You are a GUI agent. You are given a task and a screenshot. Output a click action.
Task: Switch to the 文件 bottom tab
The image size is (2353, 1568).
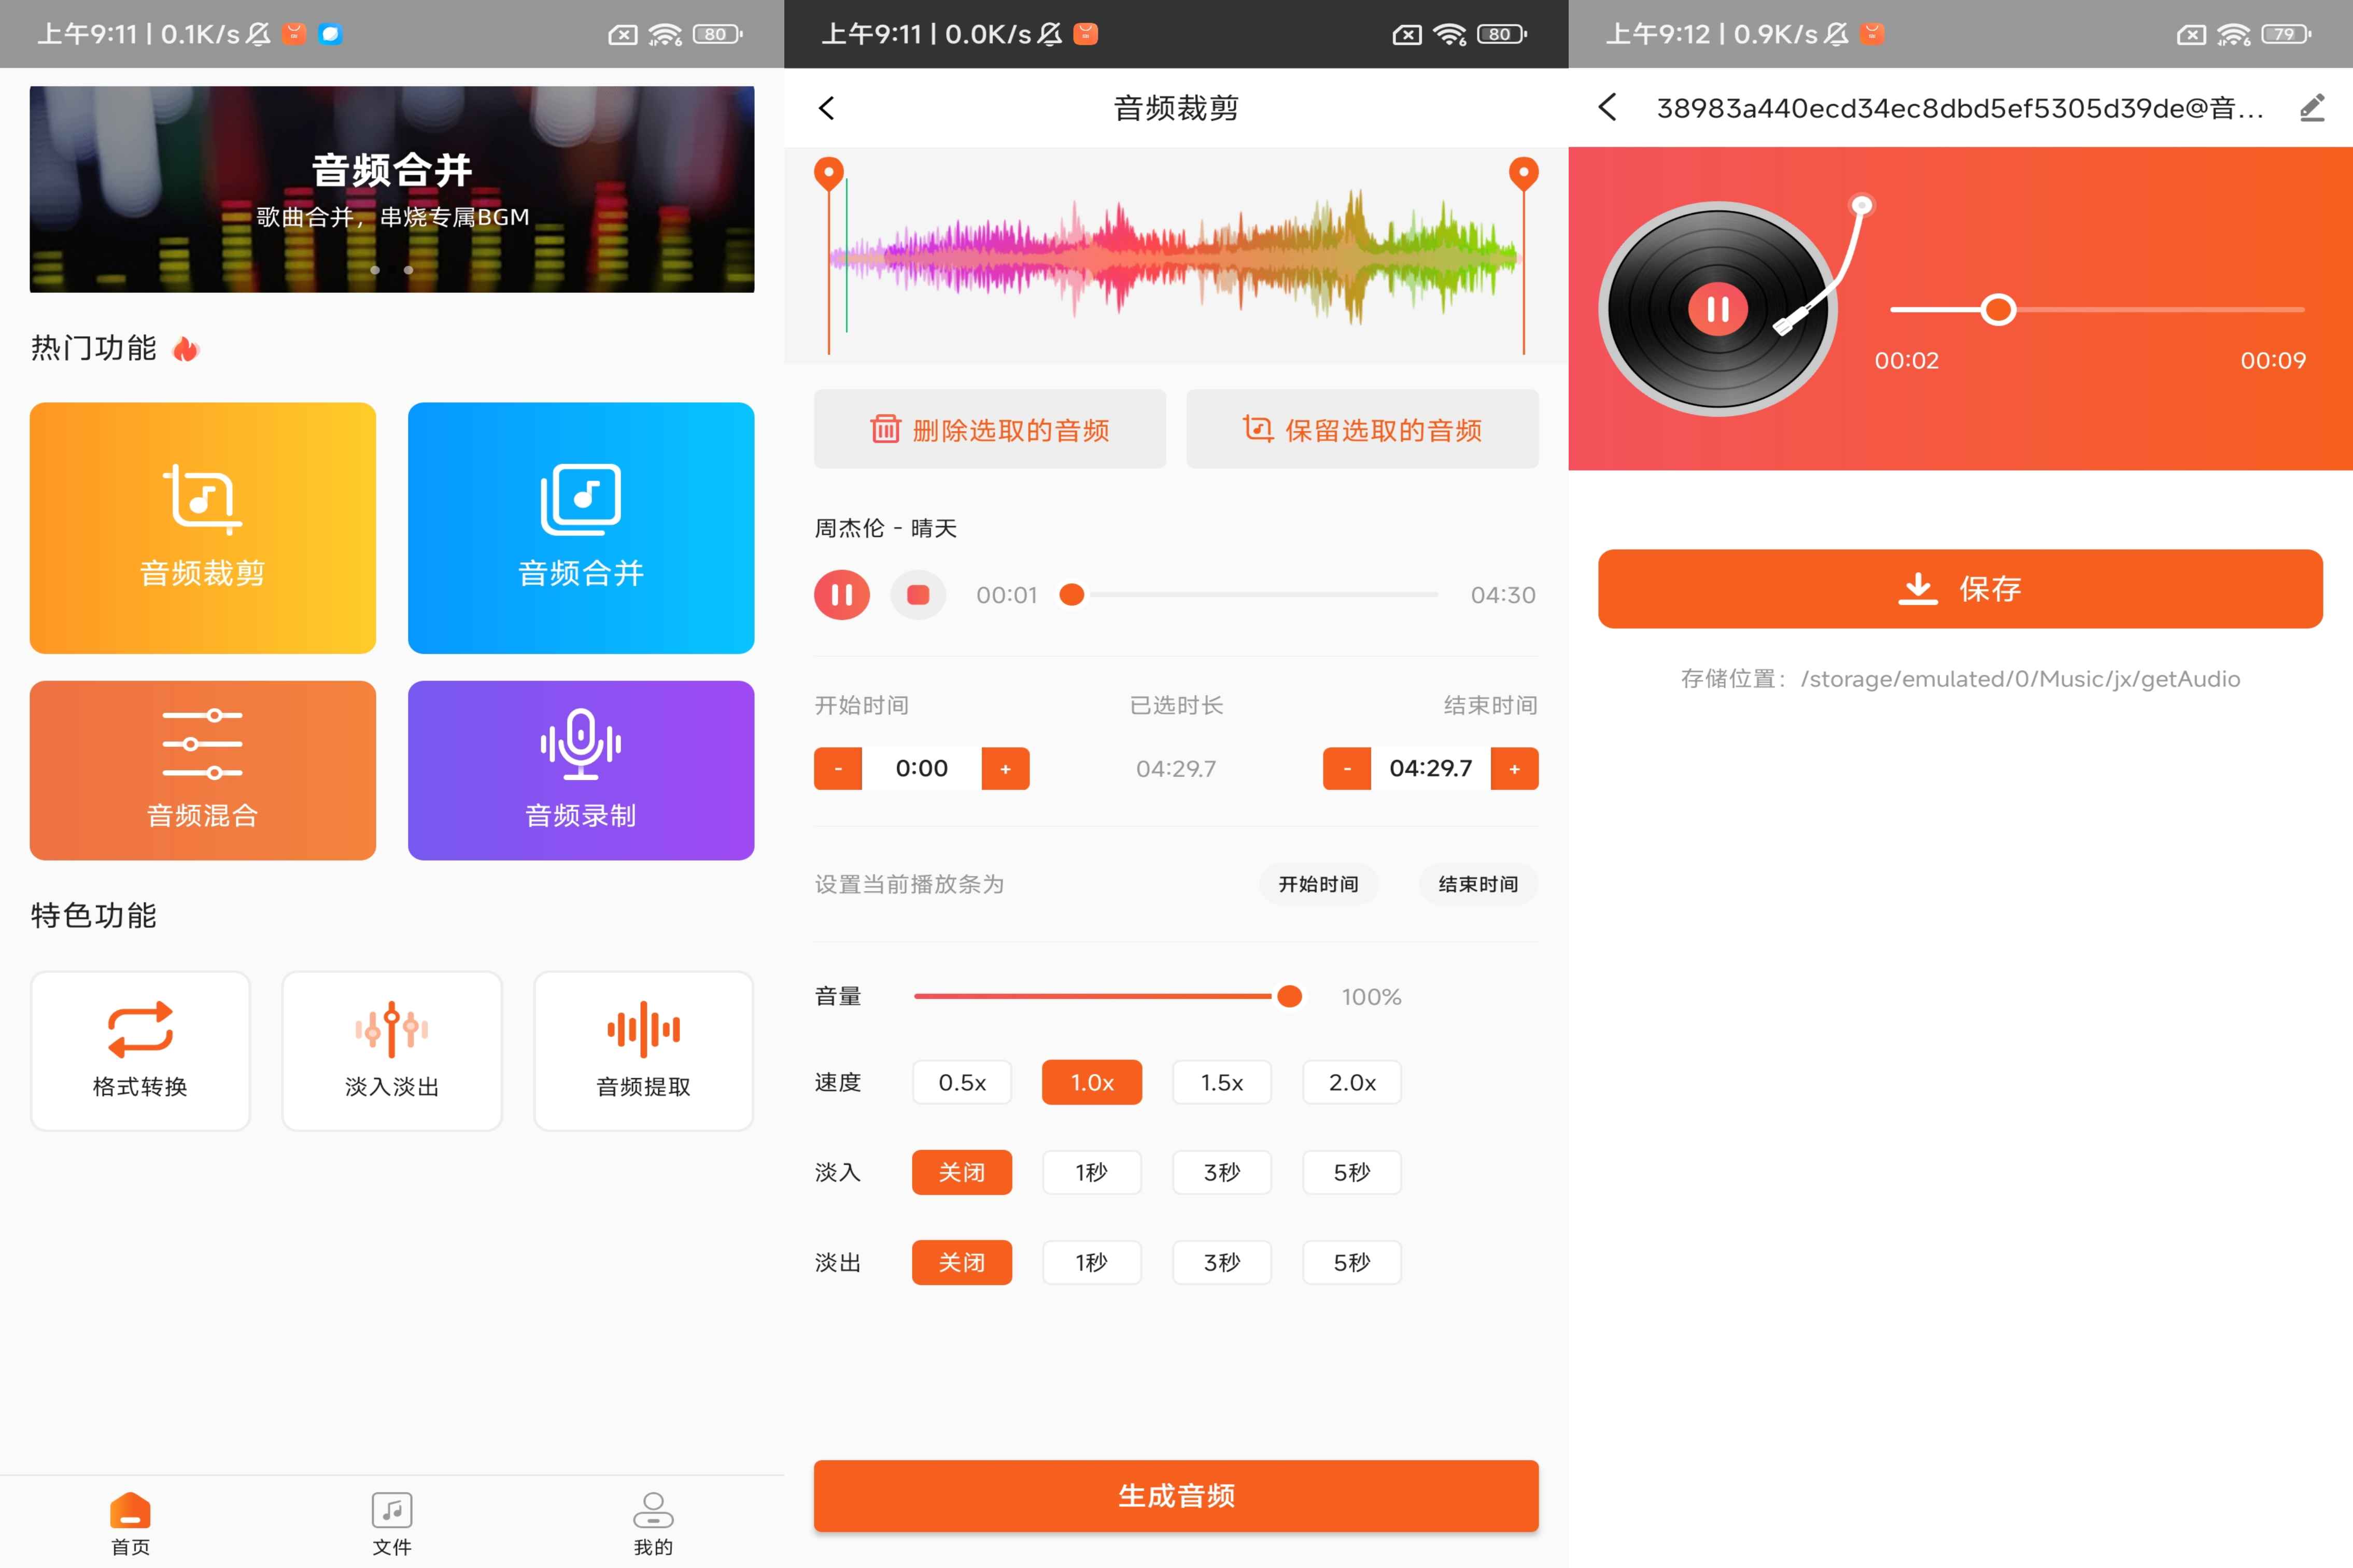pos(392,1523)
